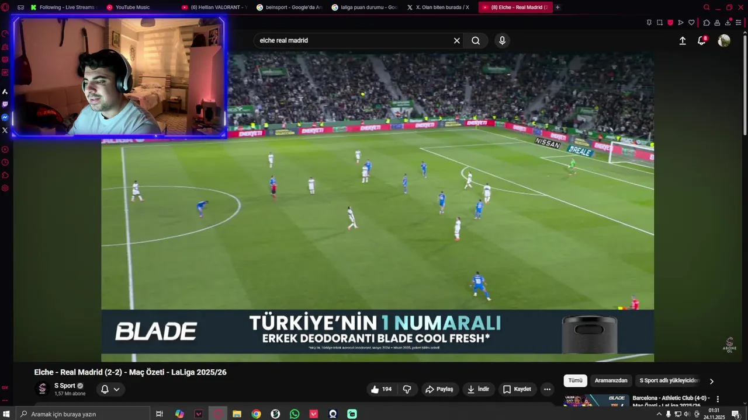Show more filter chips with right chevron
Screen dimensions: 748x420
711,381
